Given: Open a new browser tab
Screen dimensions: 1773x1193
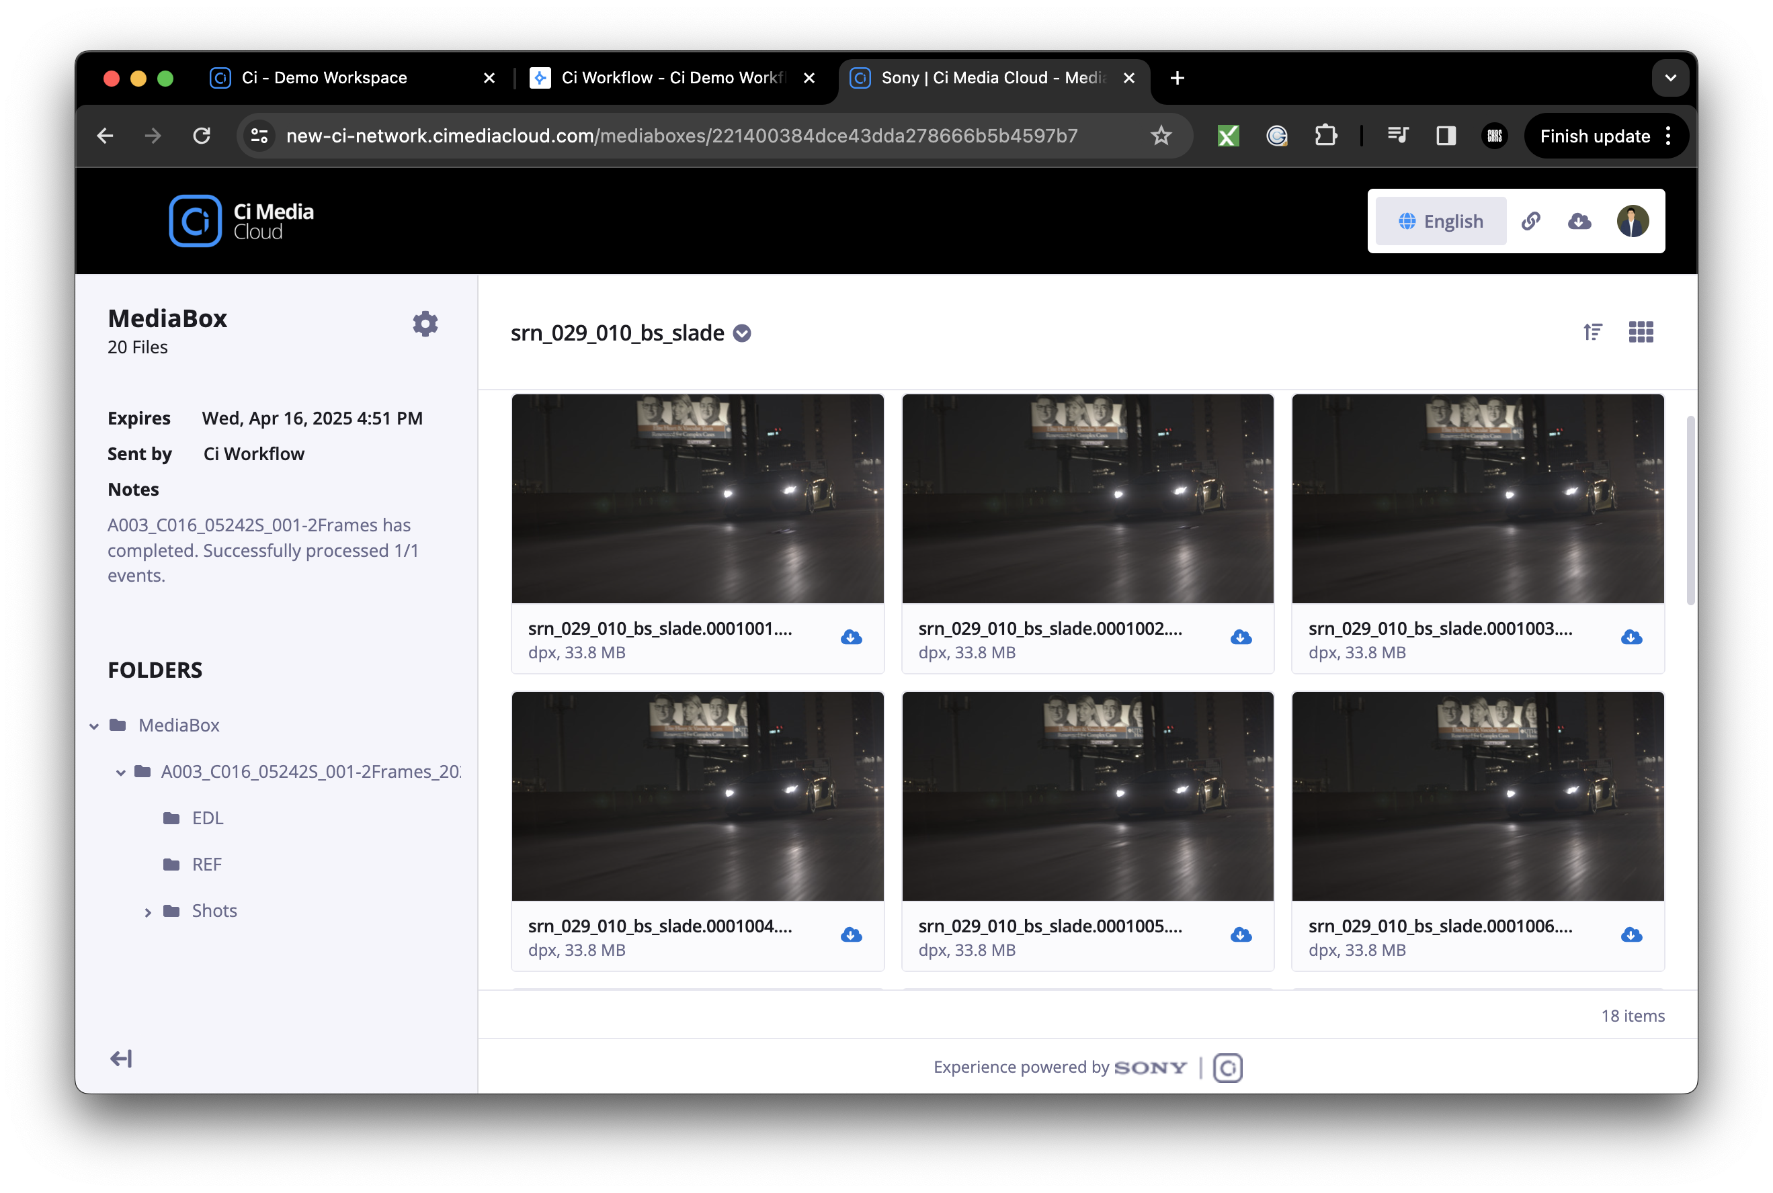Looking at the screenshot, I should (1177, 78).
